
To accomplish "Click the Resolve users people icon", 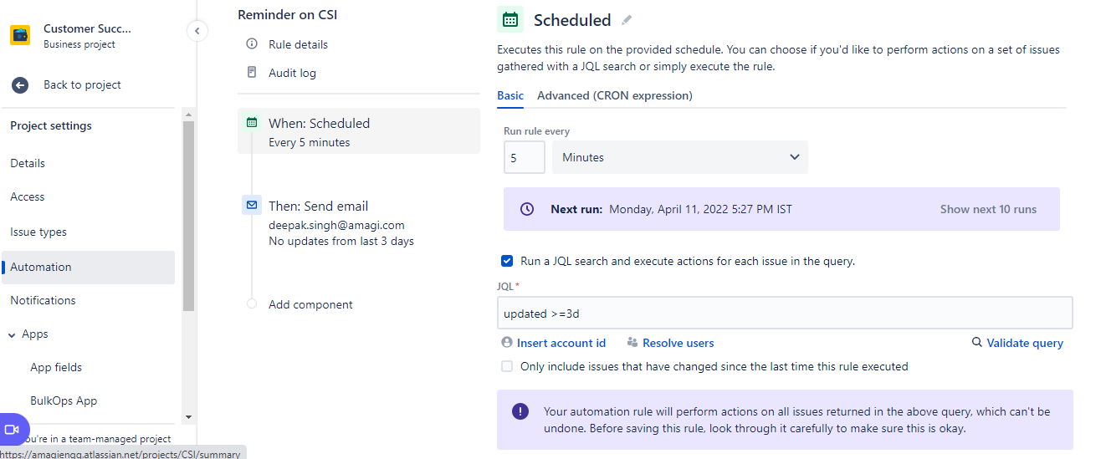I will click(x=632, y=343).
